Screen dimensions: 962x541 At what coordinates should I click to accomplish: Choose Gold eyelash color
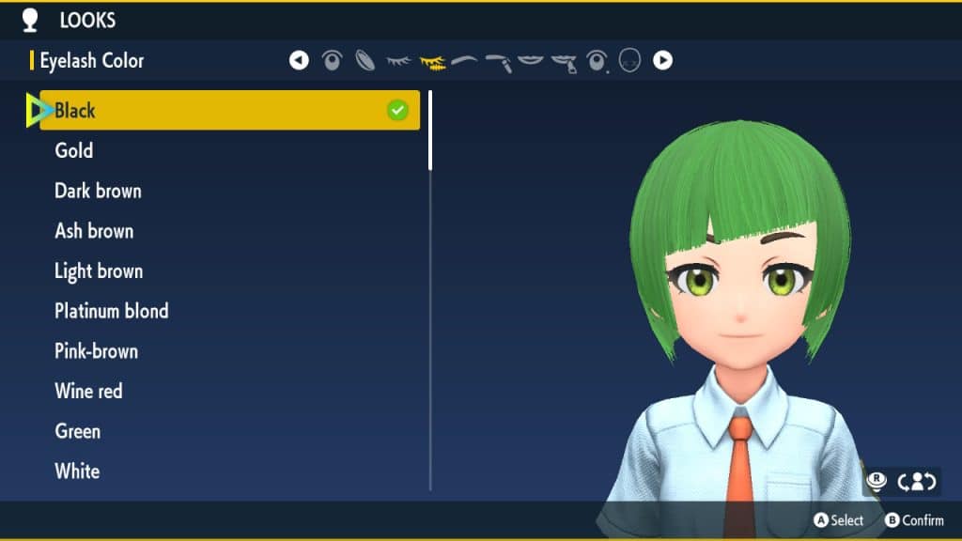tap(73, 150)
